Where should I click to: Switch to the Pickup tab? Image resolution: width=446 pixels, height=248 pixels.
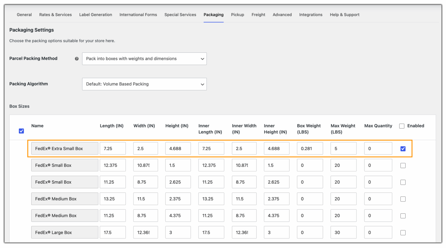238,15
